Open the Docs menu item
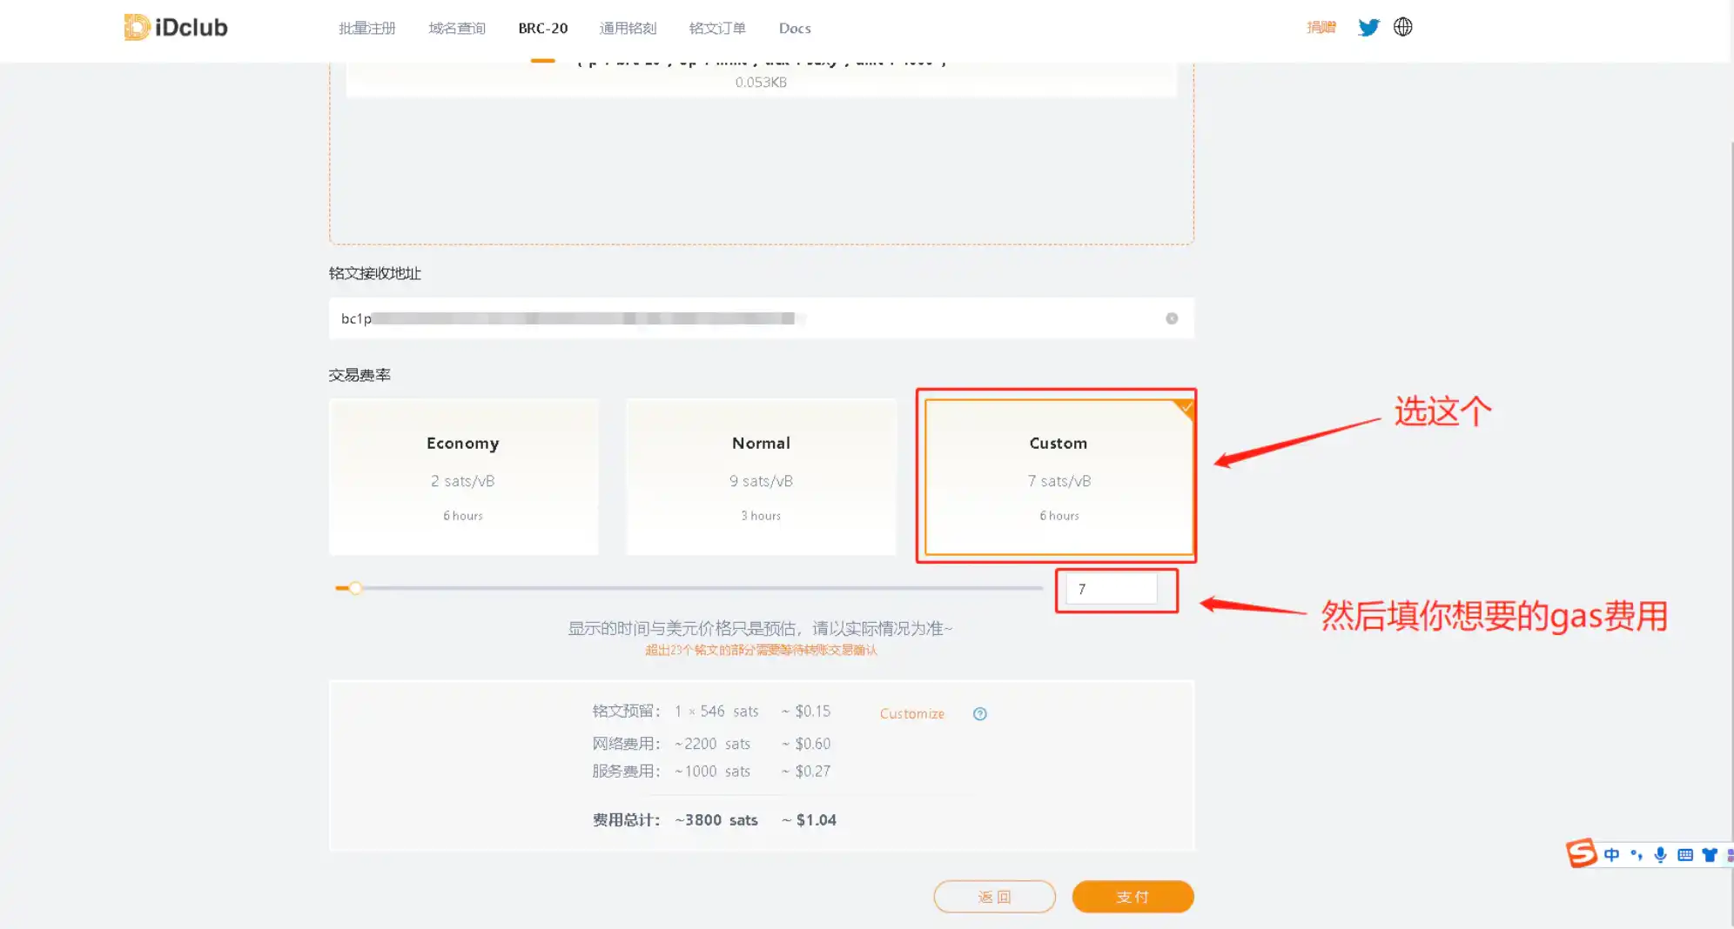The width and height of the screenshot is (1734, 929). coord(794,28)
